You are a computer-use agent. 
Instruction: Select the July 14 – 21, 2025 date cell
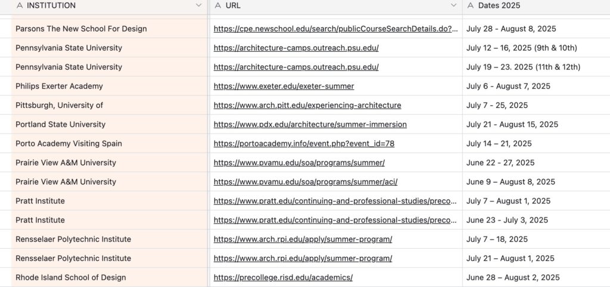tap(536, 143)
